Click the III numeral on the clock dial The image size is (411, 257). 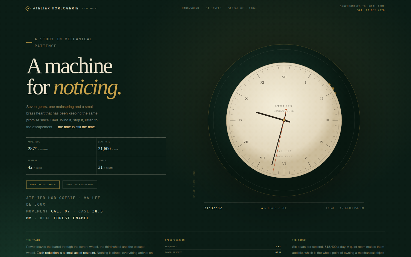point(327,120)
